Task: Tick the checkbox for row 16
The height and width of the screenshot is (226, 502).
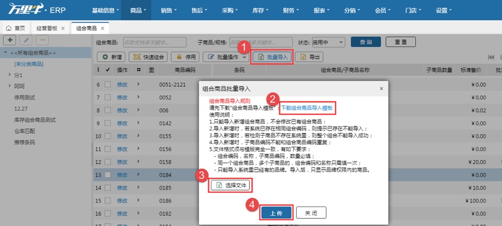Action: [x=108, y=213]
